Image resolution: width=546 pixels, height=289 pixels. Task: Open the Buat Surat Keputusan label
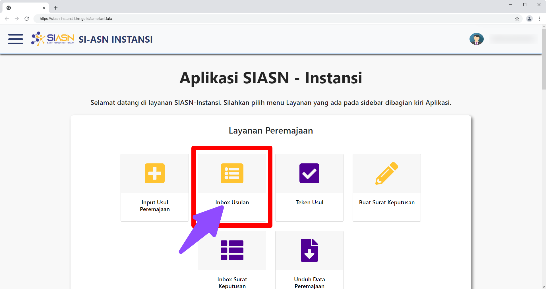pyautogui.click(x=387, y=202)
